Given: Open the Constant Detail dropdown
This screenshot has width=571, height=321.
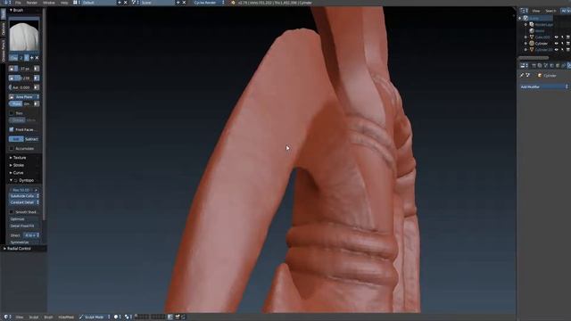Looking at the screenshot, I should [24, 202].
